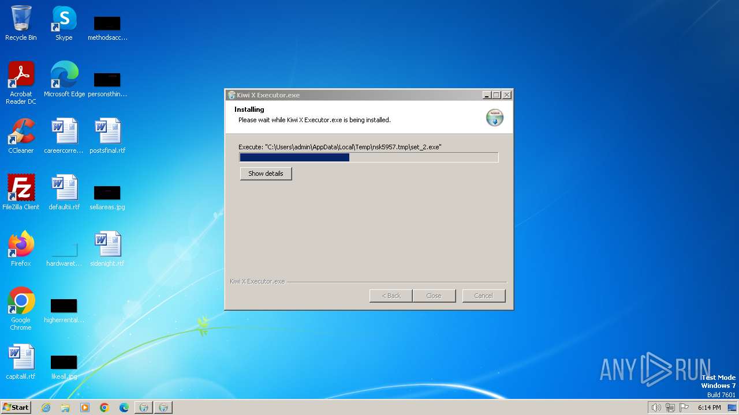
Task: Click Cancel in the installer
Action: coord(484,296)
